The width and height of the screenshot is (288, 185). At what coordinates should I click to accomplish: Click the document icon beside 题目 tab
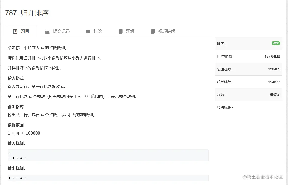click(15, 31)
